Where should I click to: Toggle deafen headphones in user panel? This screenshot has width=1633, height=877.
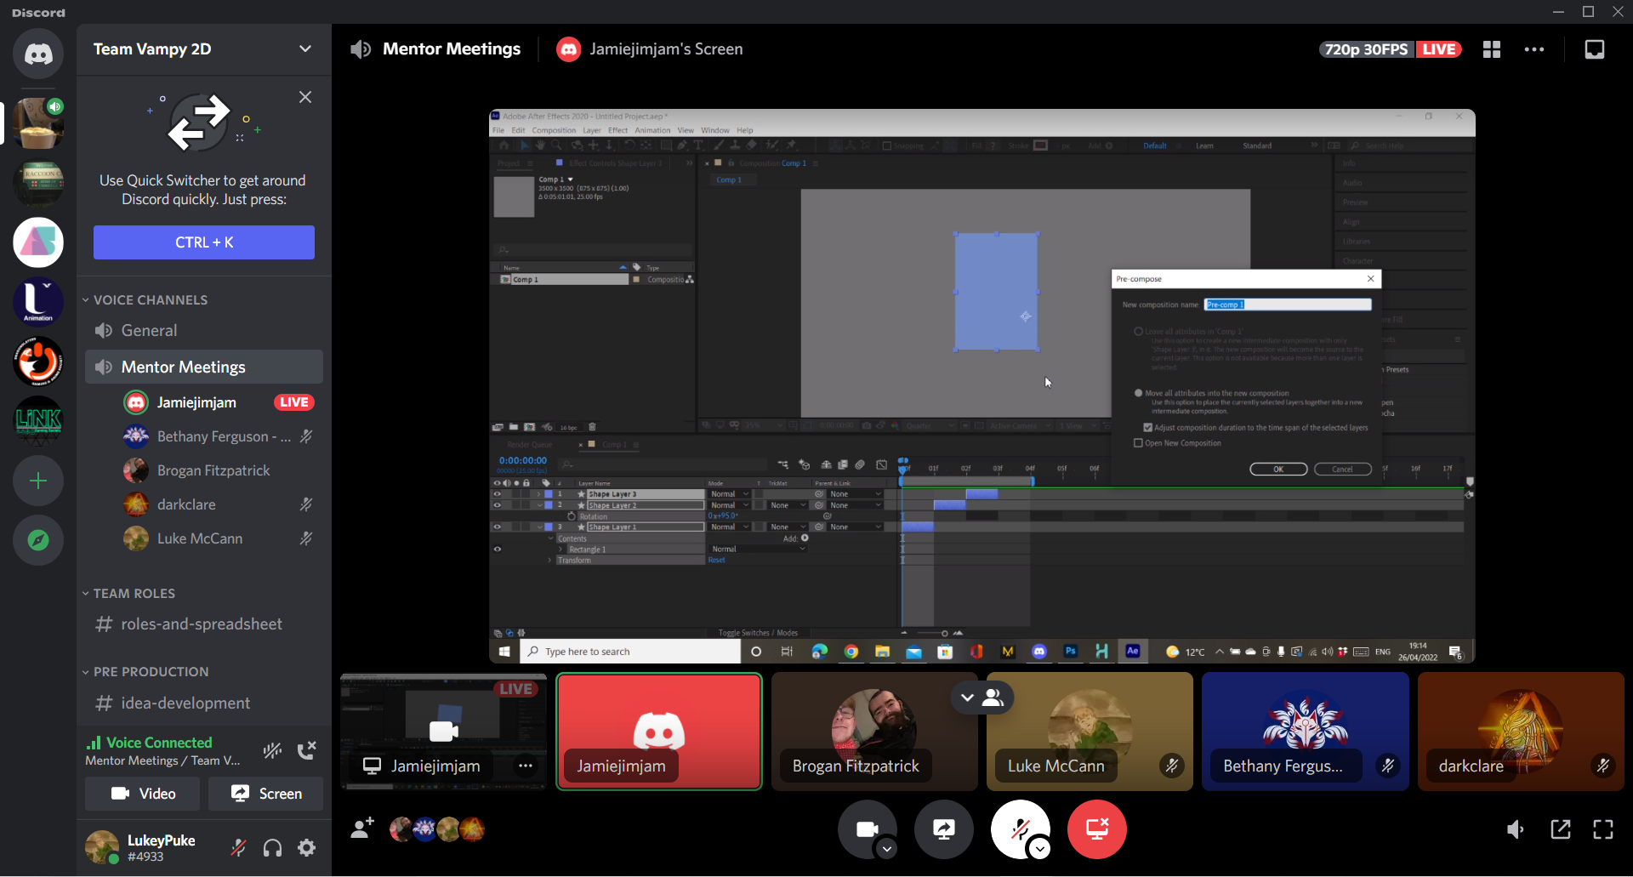[272, 847]
